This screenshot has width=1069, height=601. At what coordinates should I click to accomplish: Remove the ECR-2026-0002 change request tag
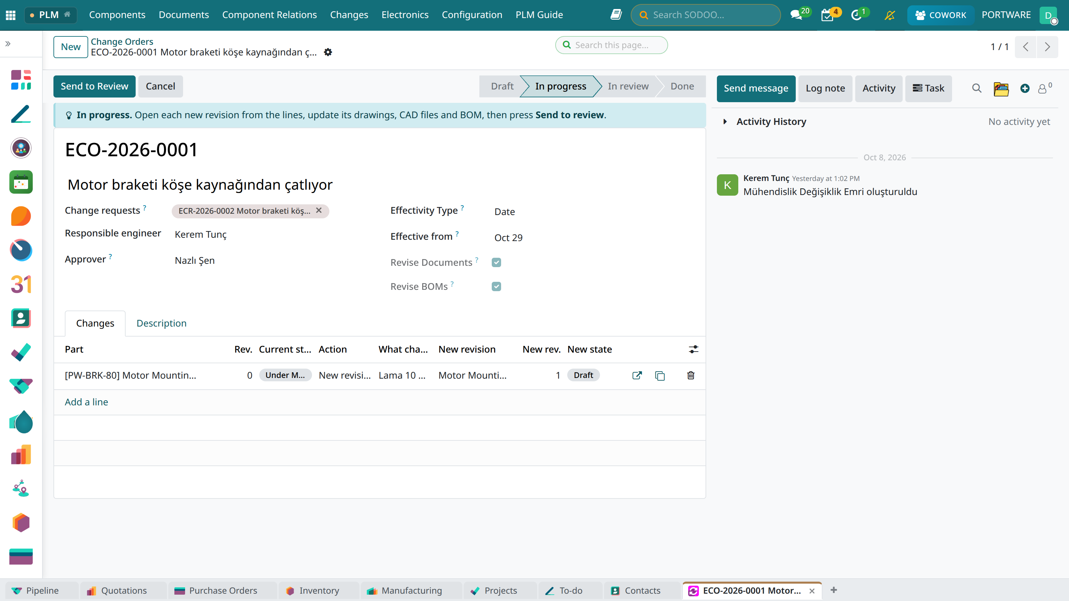tap(319, 211)
